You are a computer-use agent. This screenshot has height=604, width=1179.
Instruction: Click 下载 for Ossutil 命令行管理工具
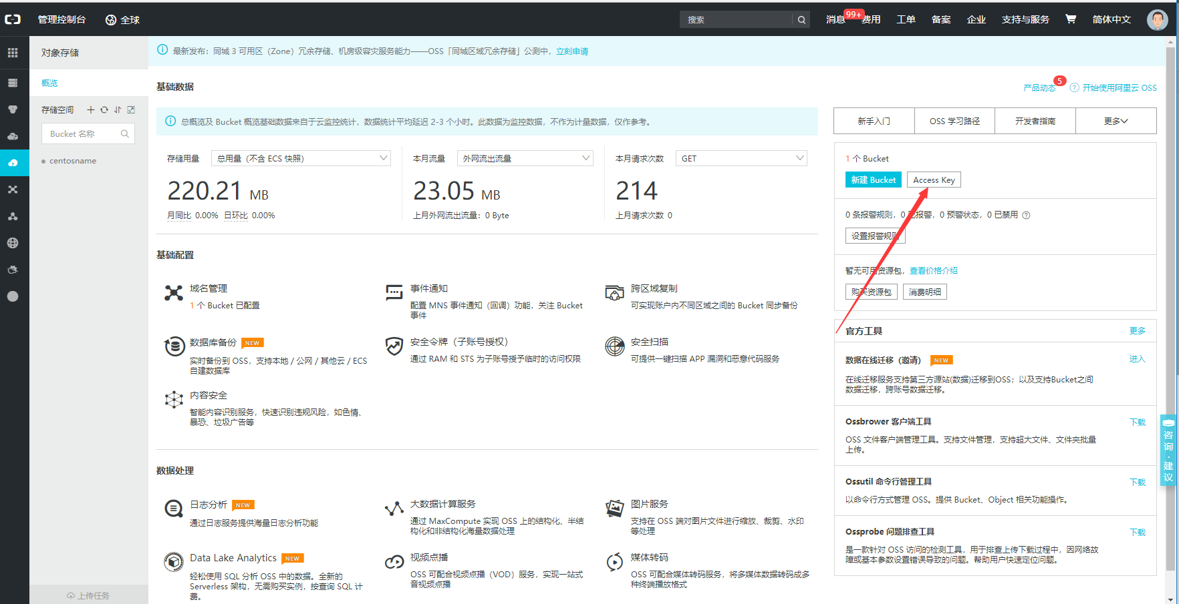coord(1138,482)
